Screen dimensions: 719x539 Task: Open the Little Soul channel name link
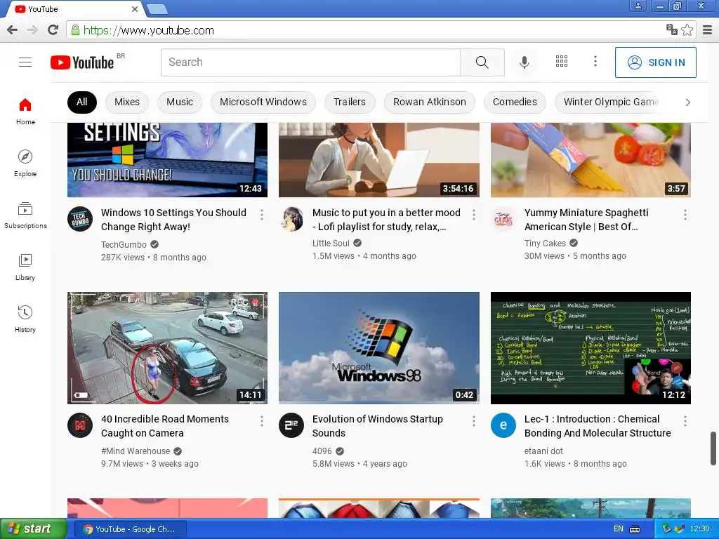point(331,244)
